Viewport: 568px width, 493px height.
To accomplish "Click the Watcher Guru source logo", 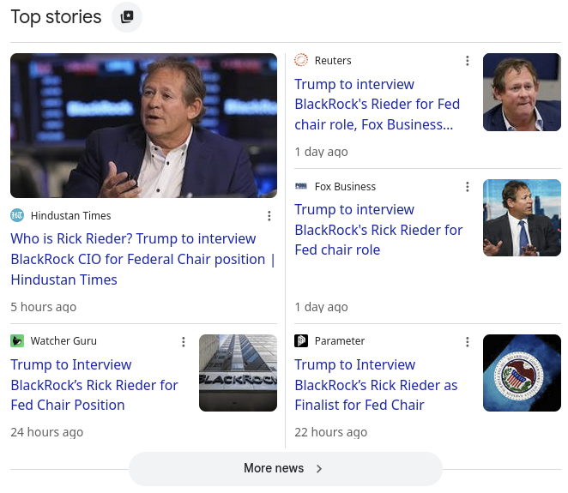I will (17, 340).
